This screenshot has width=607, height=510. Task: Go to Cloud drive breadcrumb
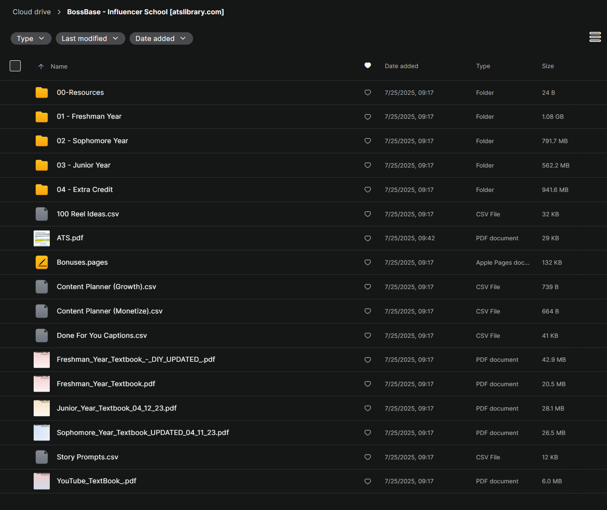[x=32, y=12]
